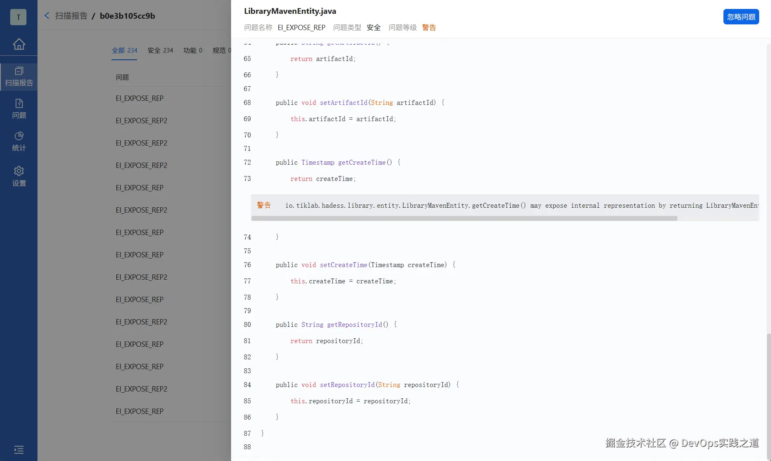Click code line 84 setRepositoryId declaration

[367, 385]
